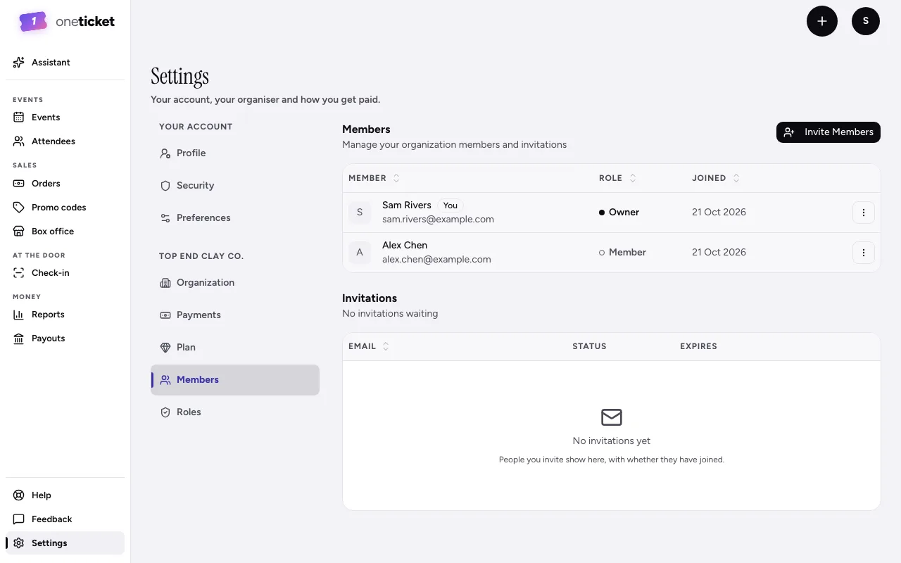The image size is (901, 563).
Task: Click the Invitations section heading
Action: pyautogui.click(x=370, y=298)
